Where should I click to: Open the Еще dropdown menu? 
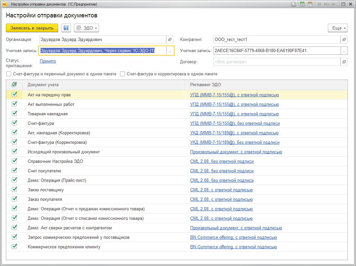point(338,28)
